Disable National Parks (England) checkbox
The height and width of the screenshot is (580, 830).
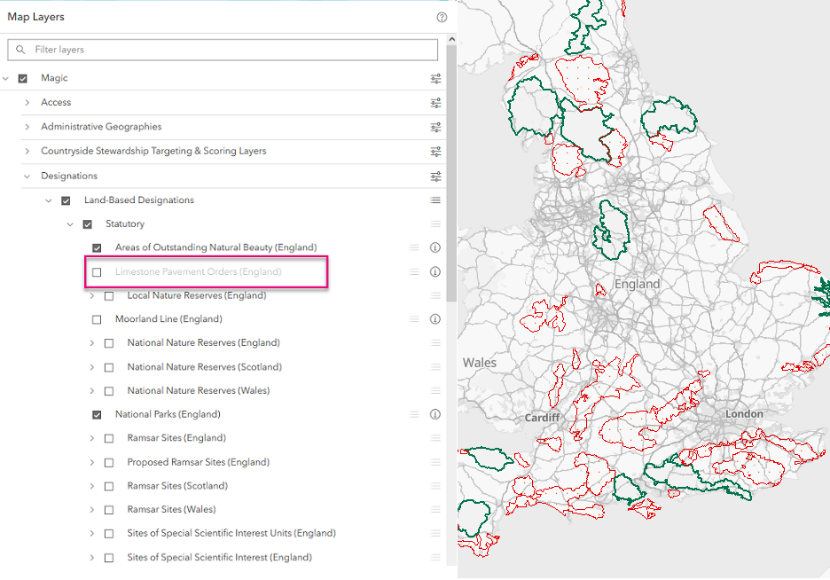pos(97,414)
